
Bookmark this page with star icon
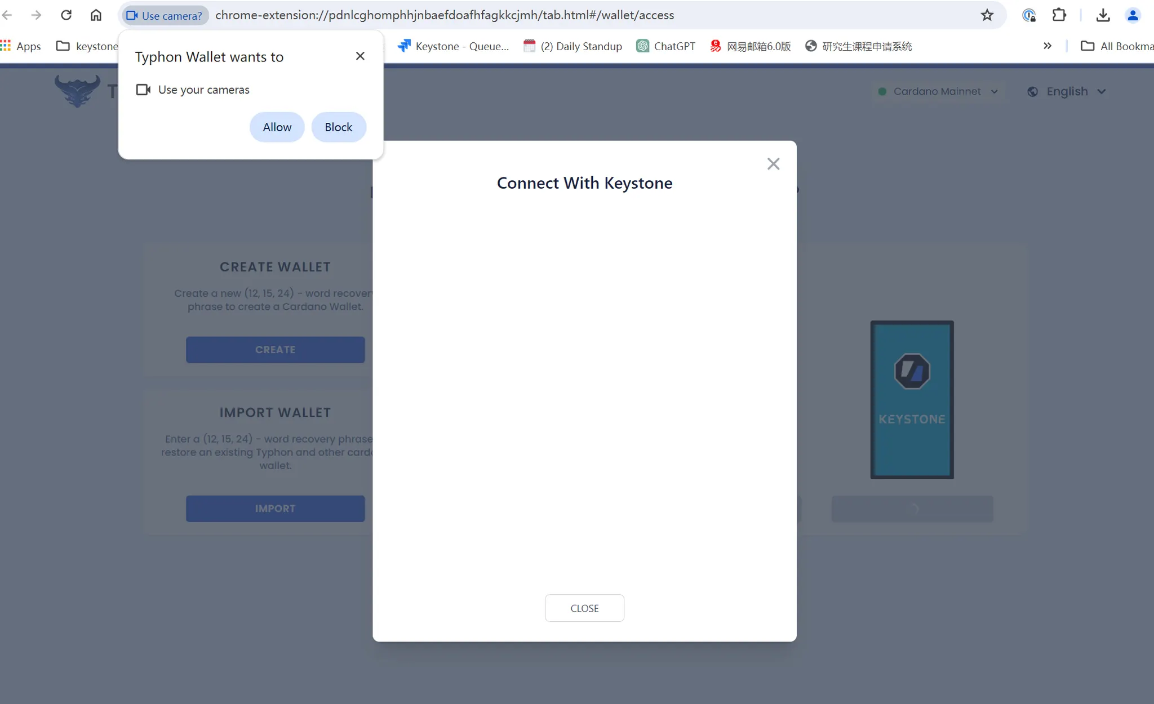point(987,15)
